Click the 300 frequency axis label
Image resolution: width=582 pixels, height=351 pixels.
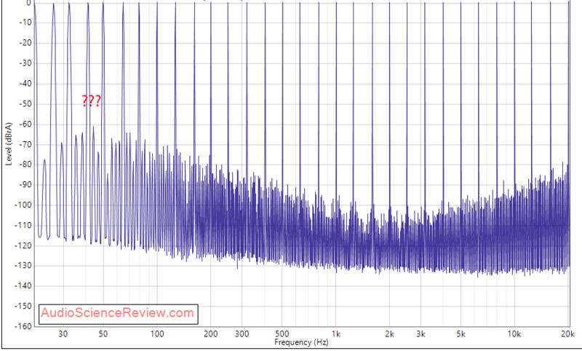[x=242, y=334]
